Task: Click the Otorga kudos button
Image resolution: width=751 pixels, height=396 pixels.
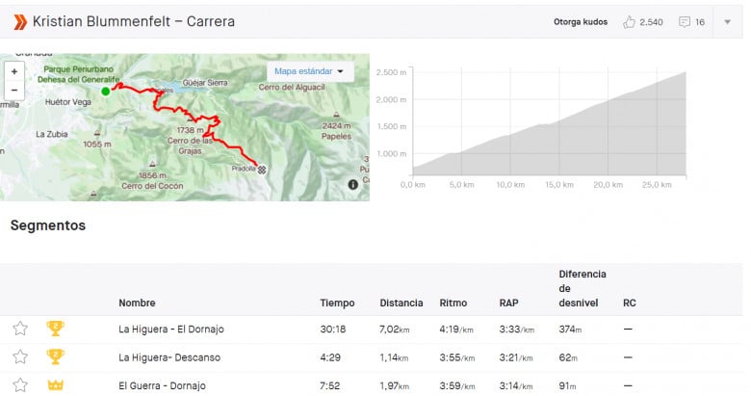Action: pyautogui.click(x=581, y=22)
